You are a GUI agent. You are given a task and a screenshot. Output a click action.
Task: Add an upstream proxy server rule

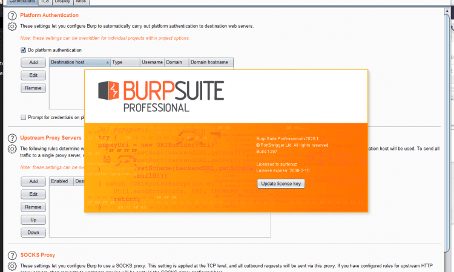[33, 181]
